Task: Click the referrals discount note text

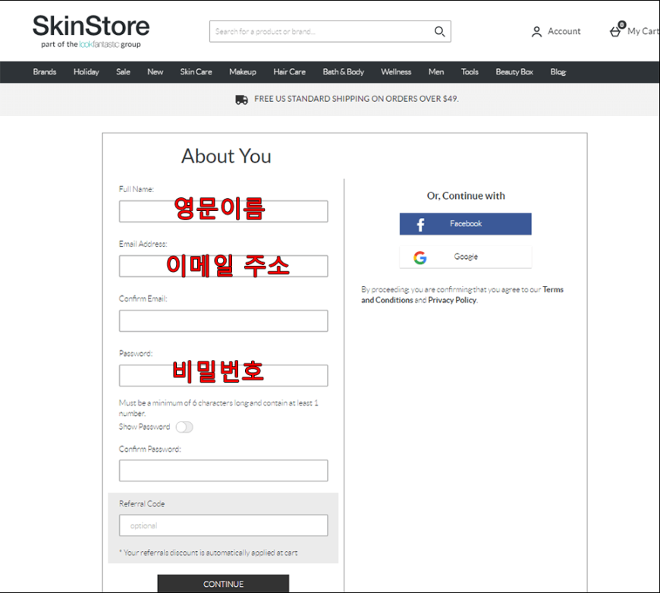Action: pos(209,553)
